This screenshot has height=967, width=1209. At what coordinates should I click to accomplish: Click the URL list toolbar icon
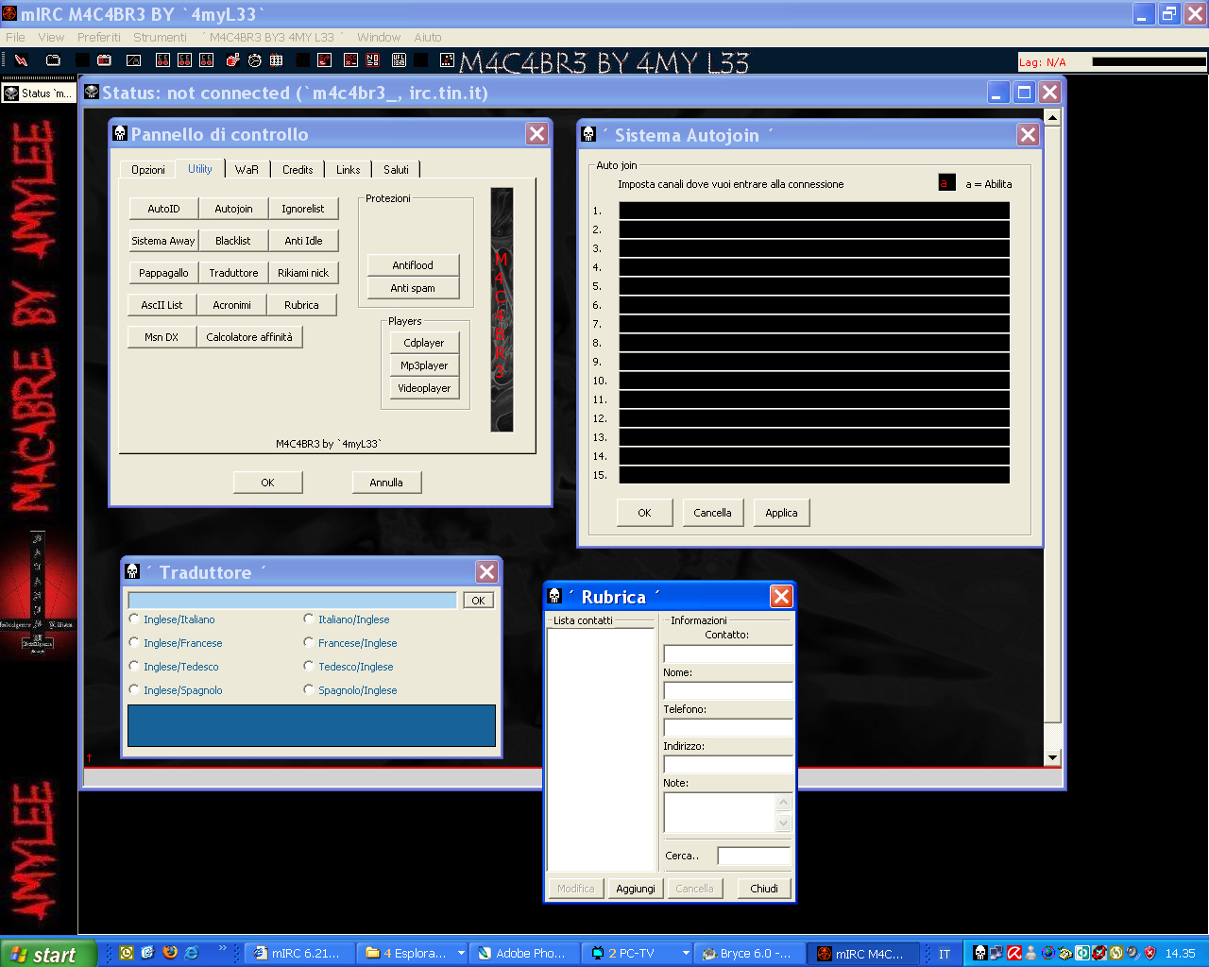coord(399,60)
